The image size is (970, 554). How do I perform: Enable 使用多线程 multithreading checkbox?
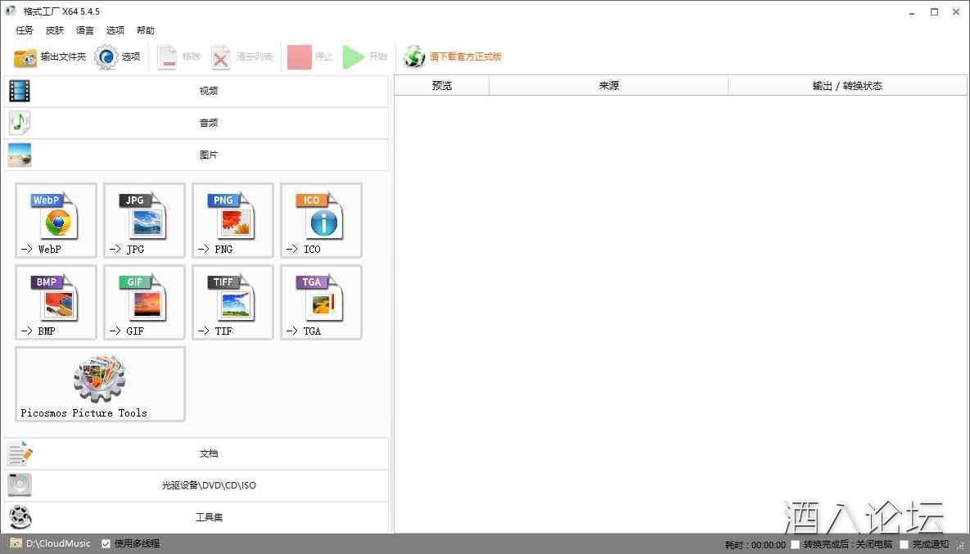coord(106,543)
